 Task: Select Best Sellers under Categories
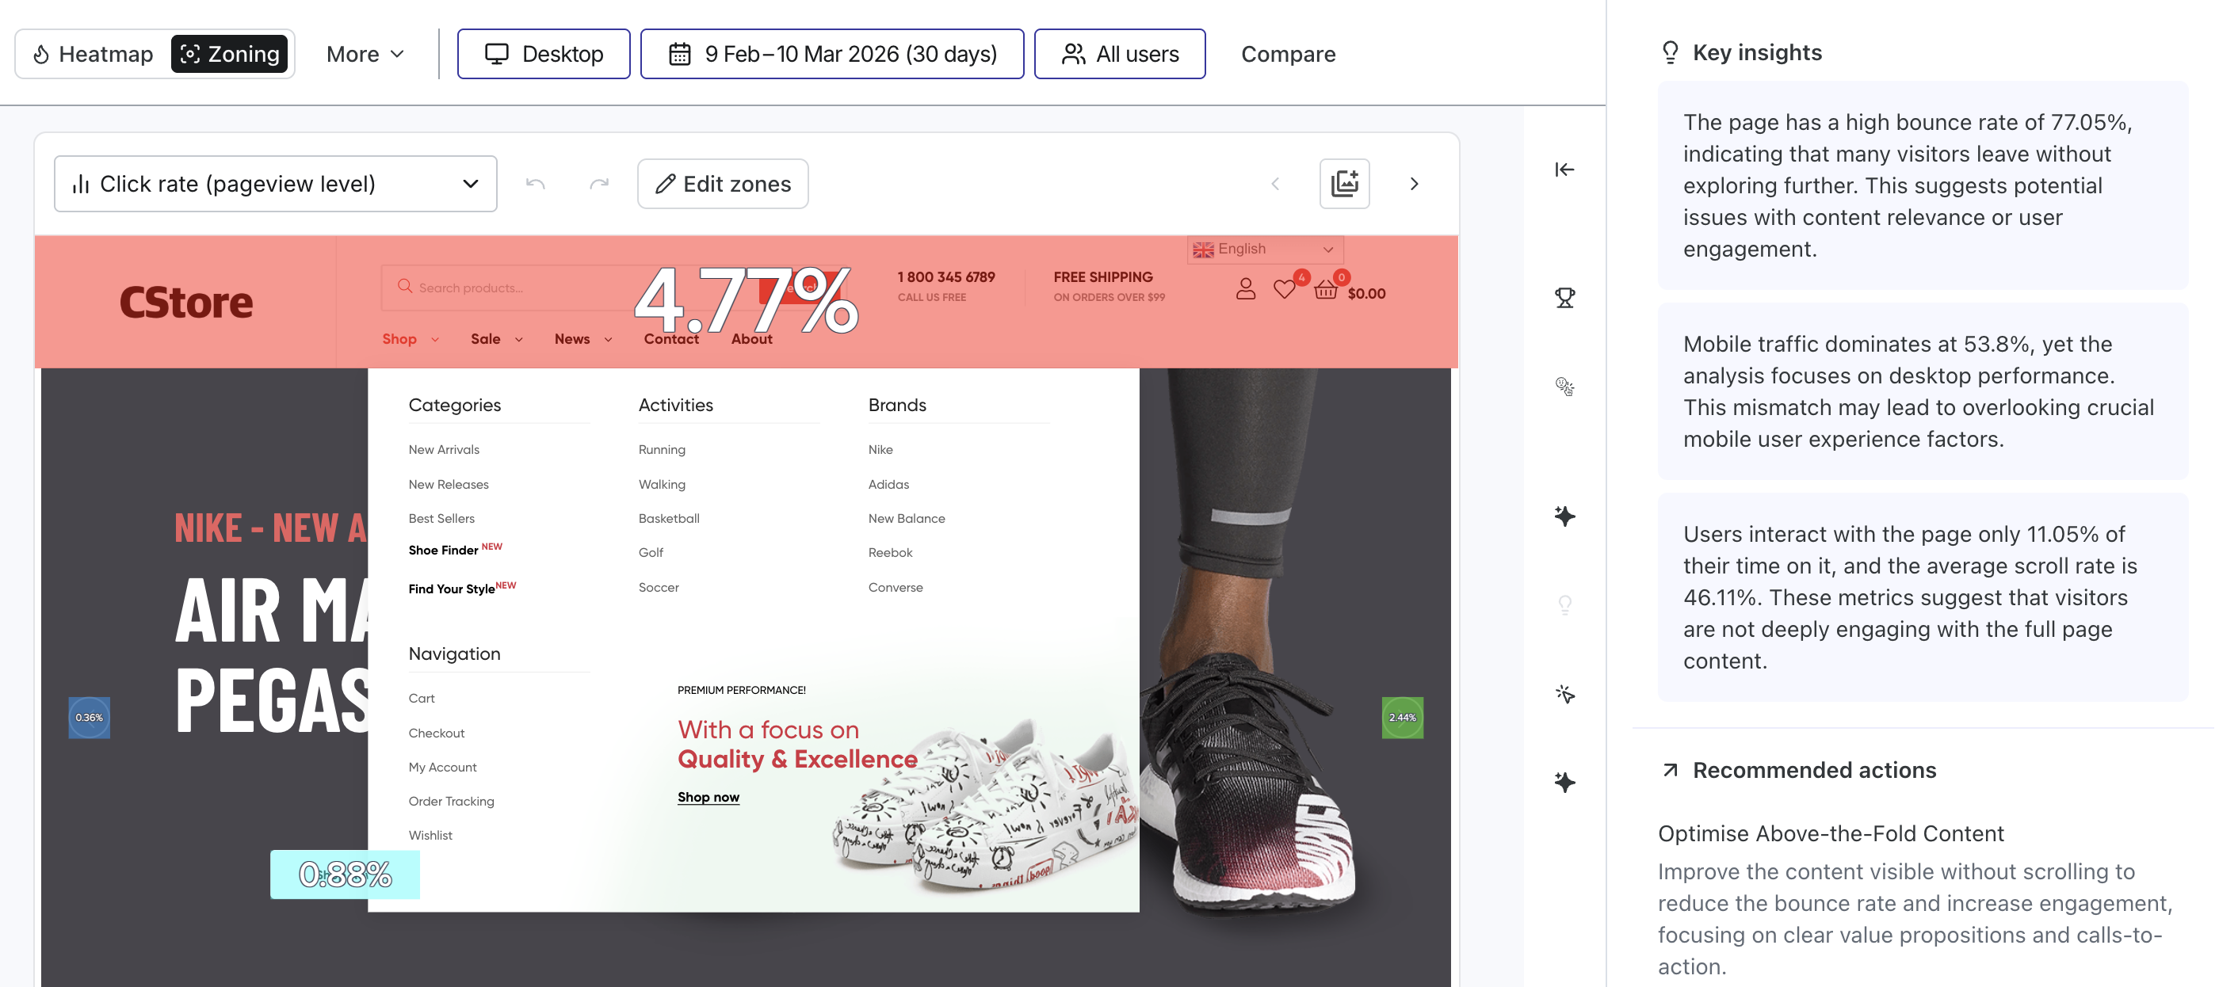(441, 519)
